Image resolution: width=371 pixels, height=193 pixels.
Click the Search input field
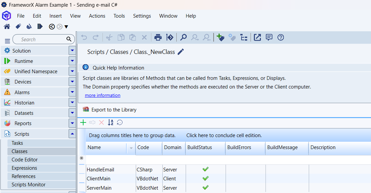click(40, 40)
